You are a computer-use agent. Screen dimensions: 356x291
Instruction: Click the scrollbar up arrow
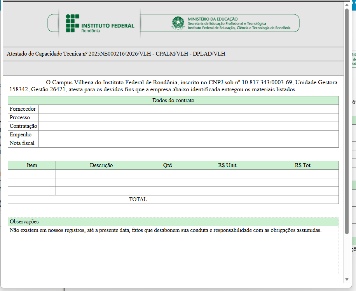tap(347, 5)
